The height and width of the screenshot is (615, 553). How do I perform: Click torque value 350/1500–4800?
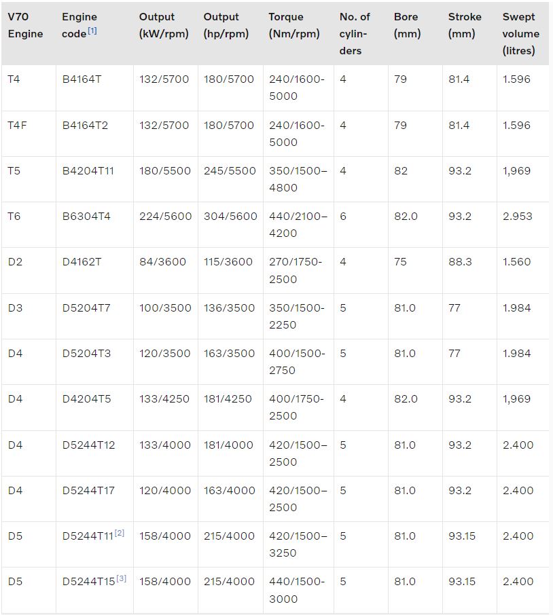pyautogui.click(x=298, y=179)
